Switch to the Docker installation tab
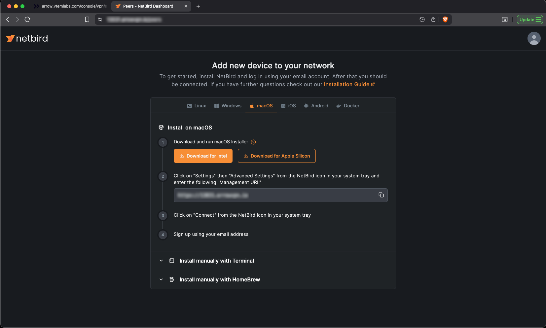This screenshot has height=328, width=546. tap(347, 106)
